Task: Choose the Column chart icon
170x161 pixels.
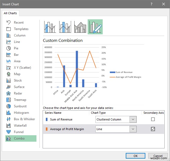Action: tap(9, 35)
